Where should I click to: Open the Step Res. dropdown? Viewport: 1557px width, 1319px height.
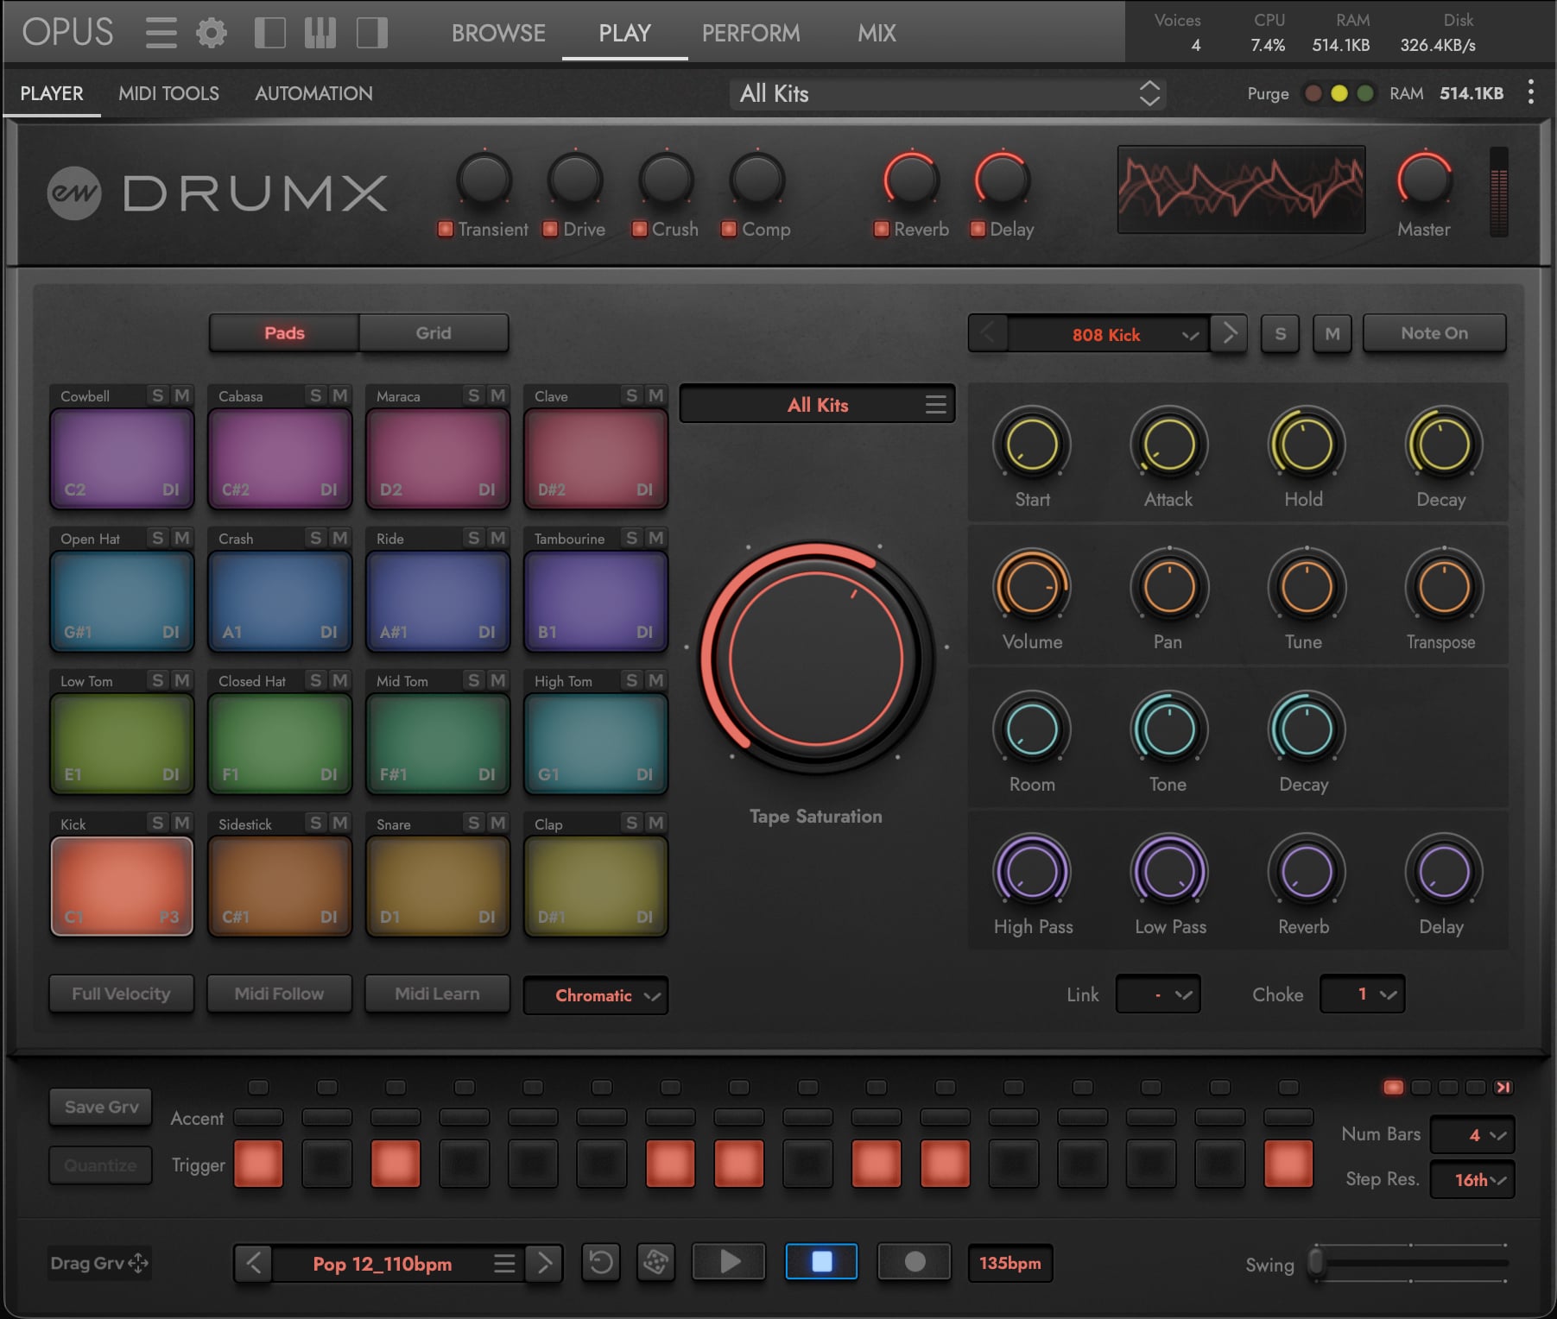click(1472, 1180)
